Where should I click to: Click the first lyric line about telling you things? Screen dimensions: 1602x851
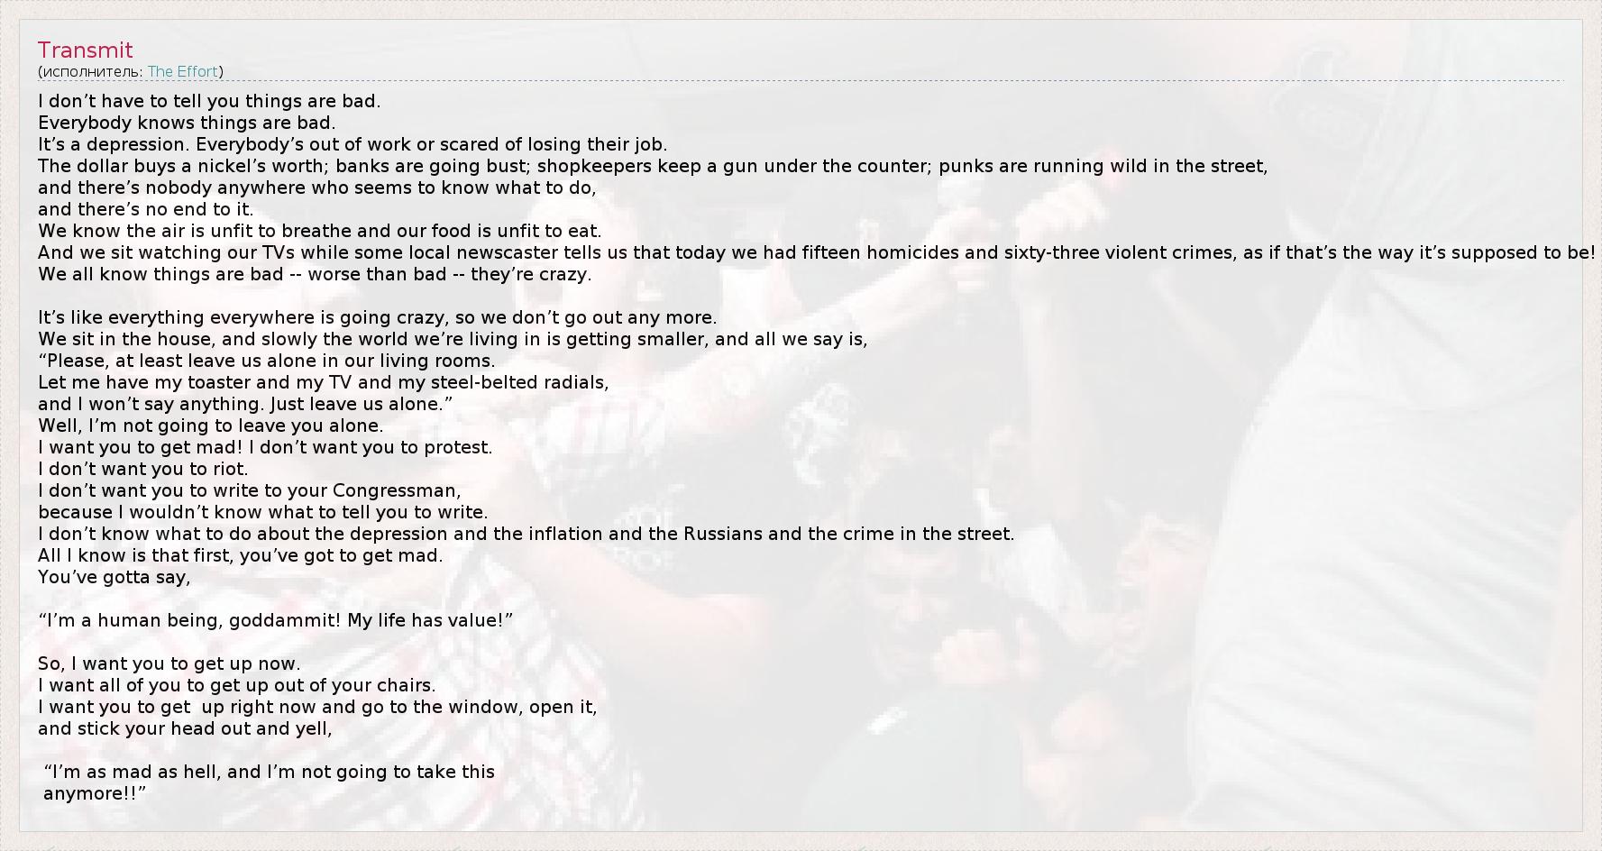tap(209, 101)
